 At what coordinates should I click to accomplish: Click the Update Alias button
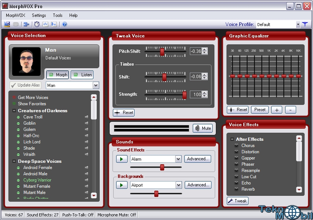(26, 85)
